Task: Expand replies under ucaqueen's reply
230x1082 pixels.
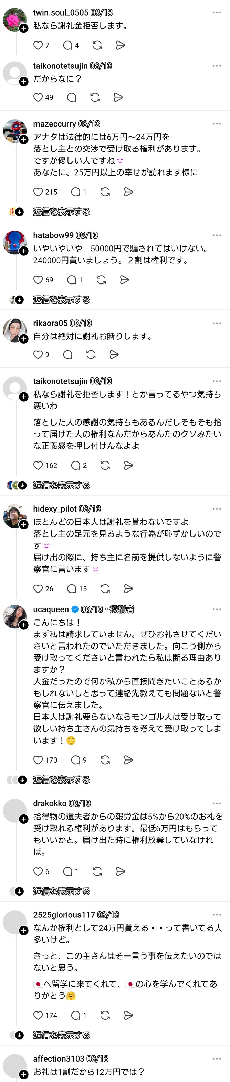Action: pos(62,780)
